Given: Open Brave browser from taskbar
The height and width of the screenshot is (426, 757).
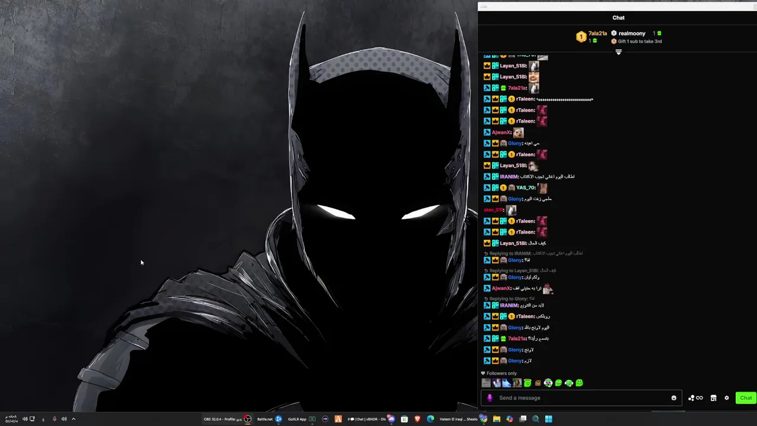Looking at the screenshot, I should [x=418, y=419].
